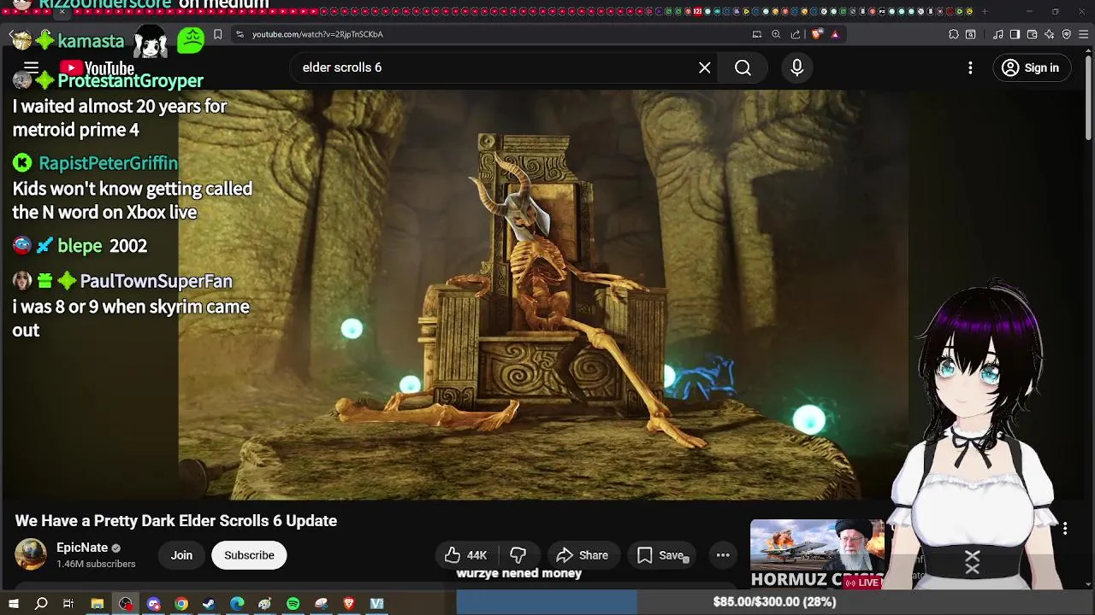Open the YouTube hamburger guide menu

pyautogui.click(x=32, y=67)
